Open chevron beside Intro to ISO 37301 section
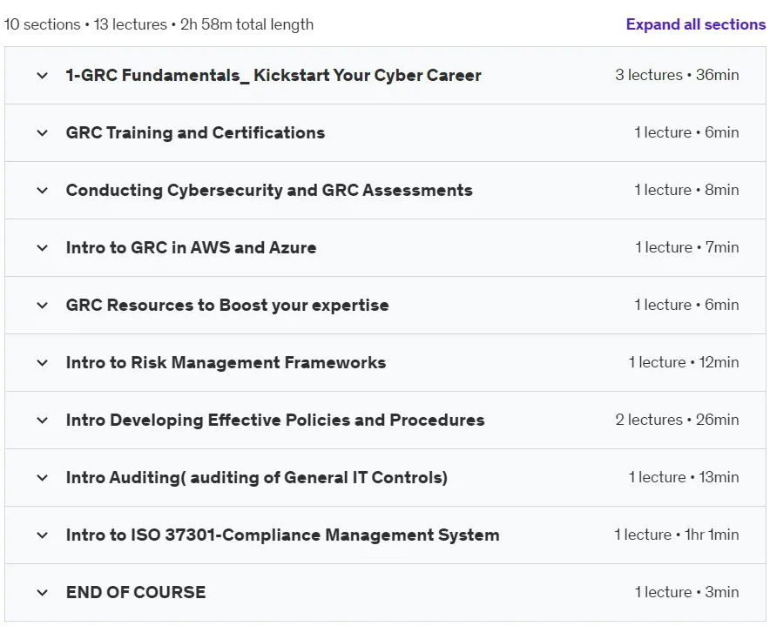 pyautogui.click(x=42, y=535)
